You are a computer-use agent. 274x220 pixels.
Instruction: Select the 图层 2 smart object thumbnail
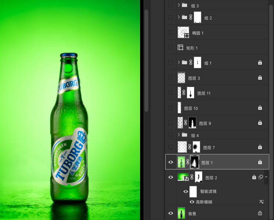[183, 177]
